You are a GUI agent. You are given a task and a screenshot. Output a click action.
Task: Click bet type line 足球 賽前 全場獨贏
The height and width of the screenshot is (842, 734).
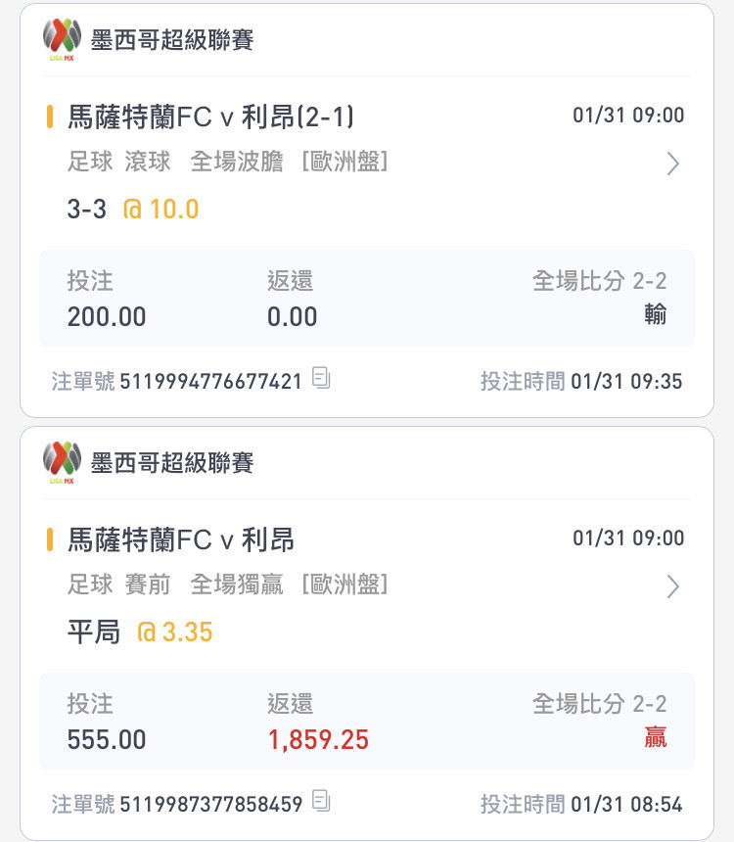coord(175,585)
